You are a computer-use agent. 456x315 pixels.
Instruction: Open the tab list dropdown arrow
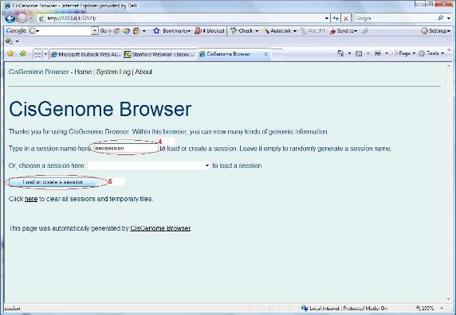tap(45, 54)
